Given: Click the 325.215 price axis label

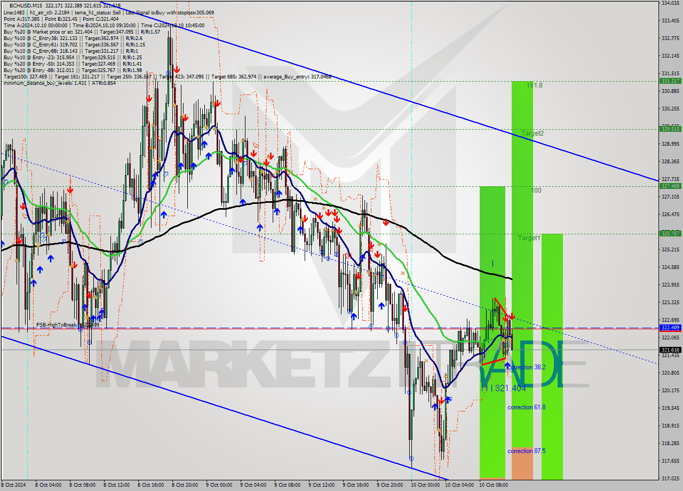Looking at the screenshot, I should (x=670, y=249).
